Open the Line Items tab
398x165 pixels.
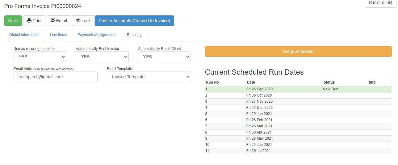pos(58,35)
